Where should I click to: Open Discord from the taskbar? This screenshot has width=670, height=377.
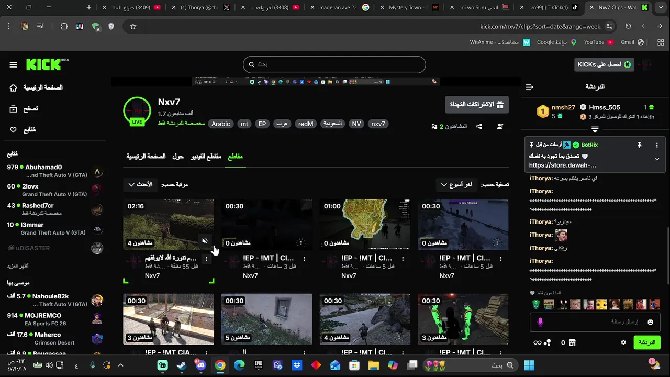point(200,365)
